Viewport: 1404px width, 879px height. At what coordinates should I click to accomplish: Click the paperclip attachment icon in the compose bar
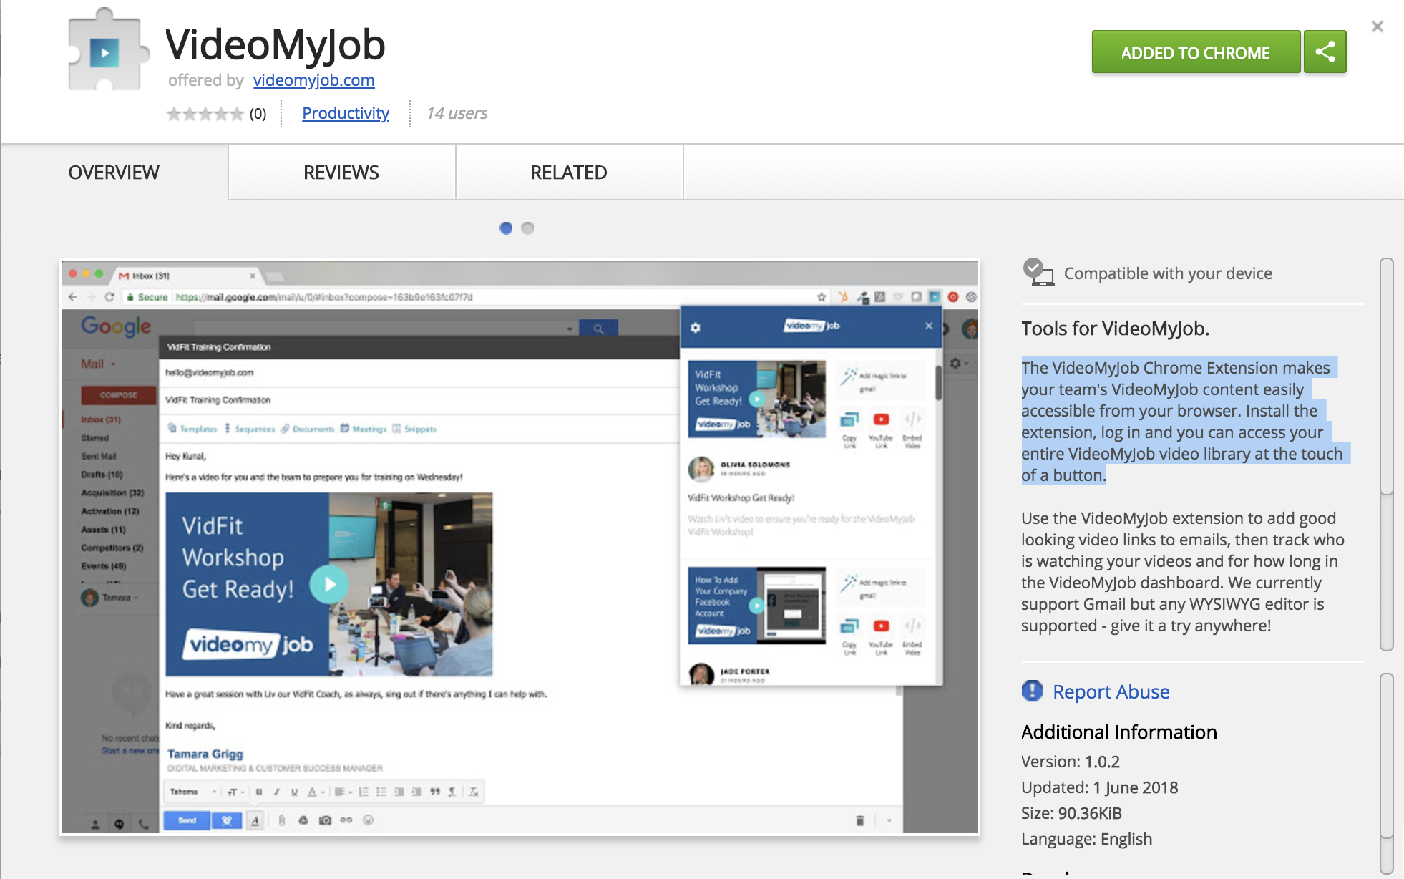[x=282, y=820]
